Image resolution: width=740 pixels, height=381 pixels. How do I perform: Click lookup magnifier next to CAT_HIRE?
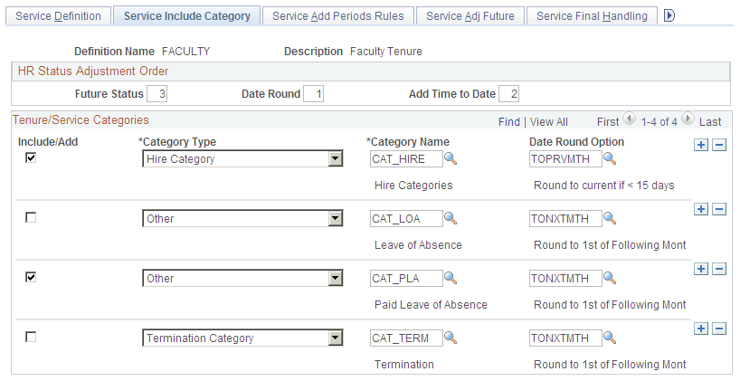tap(451, 159)
